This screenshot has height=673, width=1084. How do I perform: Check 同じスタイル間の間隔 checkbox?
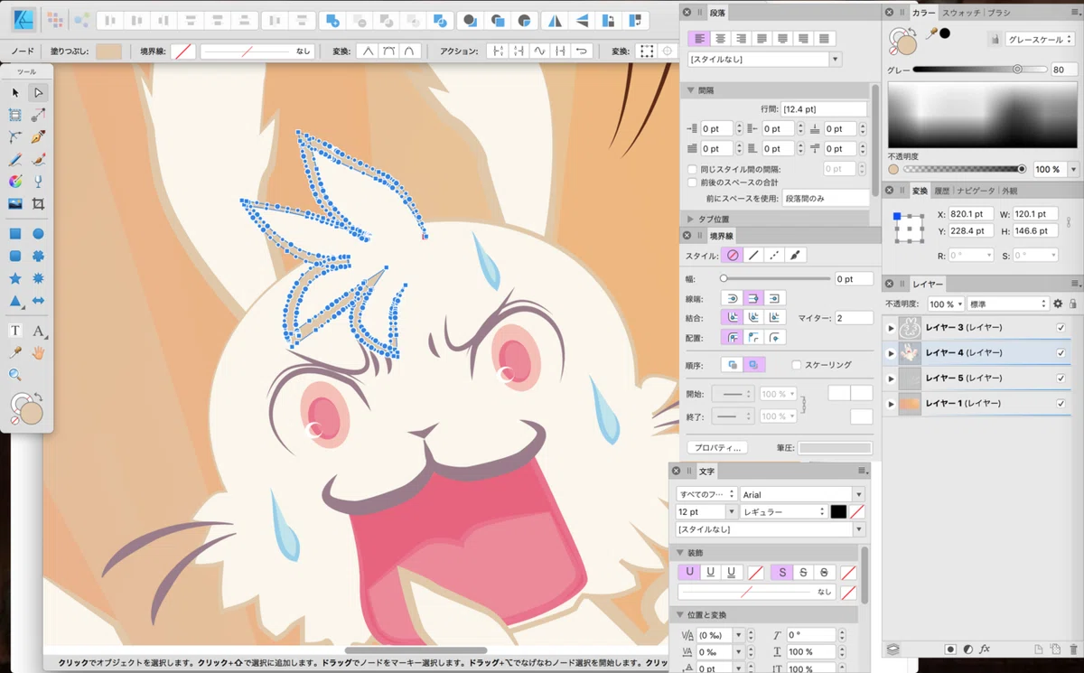pyautogui.click(x=693, y=169)
